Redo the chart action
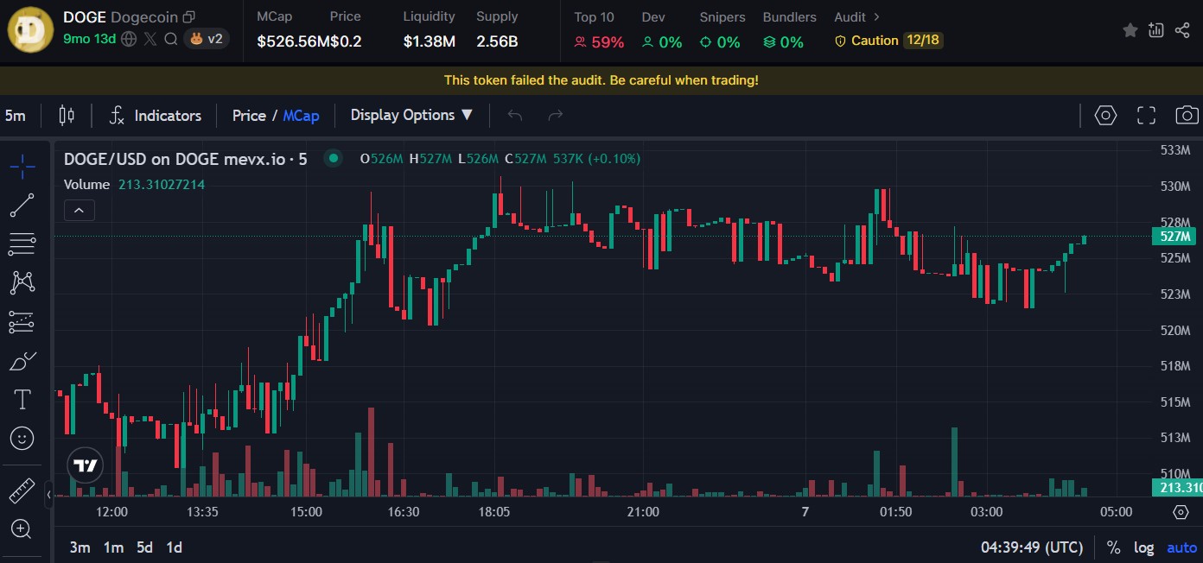The height and width of the screenshot is (563, 1203). click(556, 116)
